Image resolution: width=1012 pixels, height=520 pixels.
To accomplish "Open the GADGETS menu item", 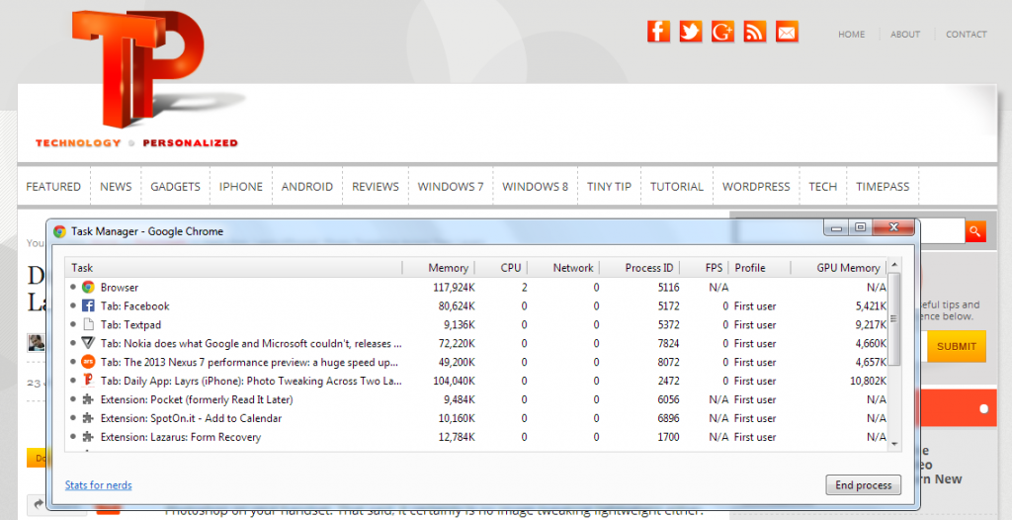I will (176, 187).
